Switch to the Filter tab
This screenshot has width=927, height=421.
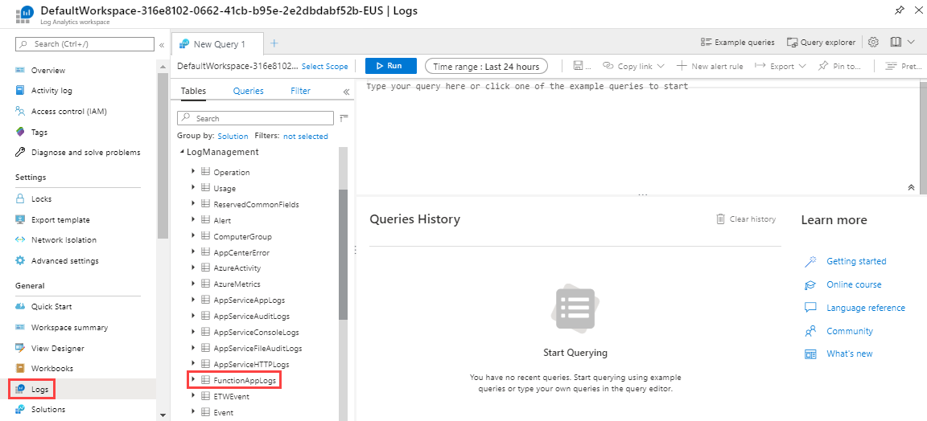tap(300, 91)
